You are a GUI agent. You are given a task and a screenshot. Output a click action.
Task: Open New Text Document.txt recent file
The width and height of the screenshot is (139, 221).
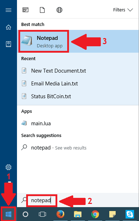tap(78, 70)
